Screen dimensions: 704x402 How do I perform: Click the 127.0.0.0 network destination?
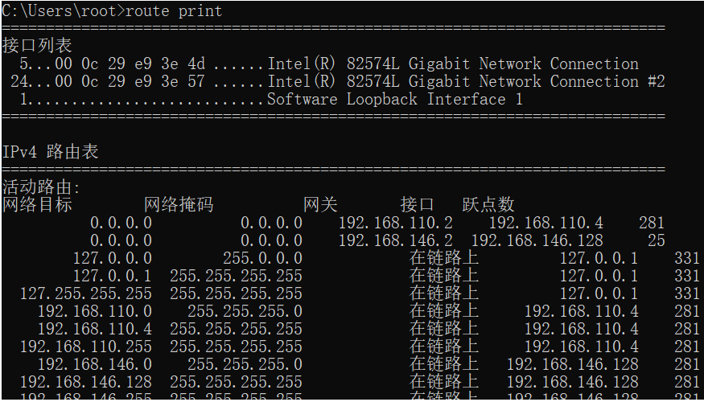tap(113, 258)
